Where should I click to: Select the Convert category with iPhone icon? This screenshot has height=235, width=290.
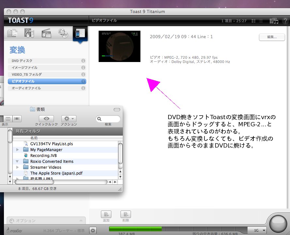[80, 34]
